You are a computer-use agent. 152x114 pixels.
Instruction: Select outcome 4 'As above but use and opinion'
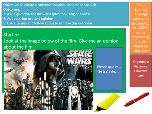(28, 19)
